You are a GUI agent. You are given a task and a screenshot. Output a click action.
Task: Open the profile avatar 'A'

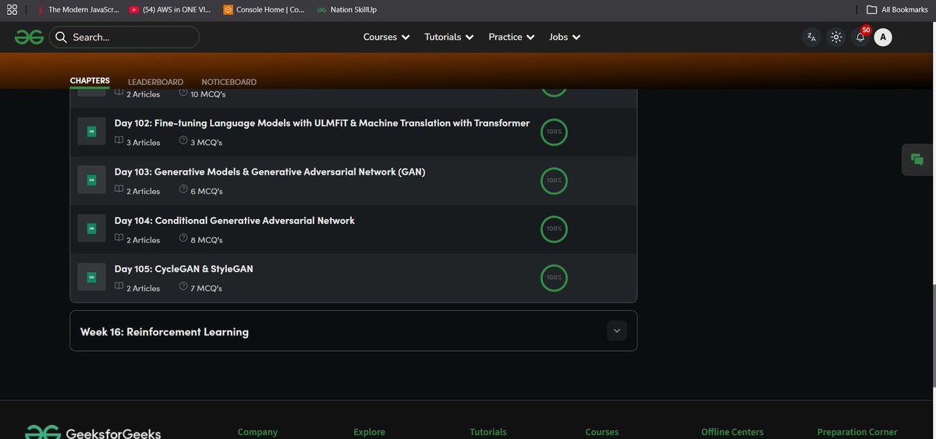[883, 37]
